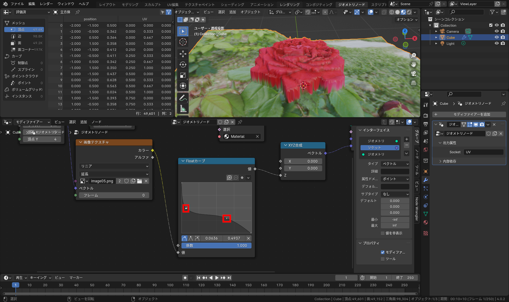Click the モディファイアーを追加 button
The width and height of the screenshot is (509, 302).
469,114
